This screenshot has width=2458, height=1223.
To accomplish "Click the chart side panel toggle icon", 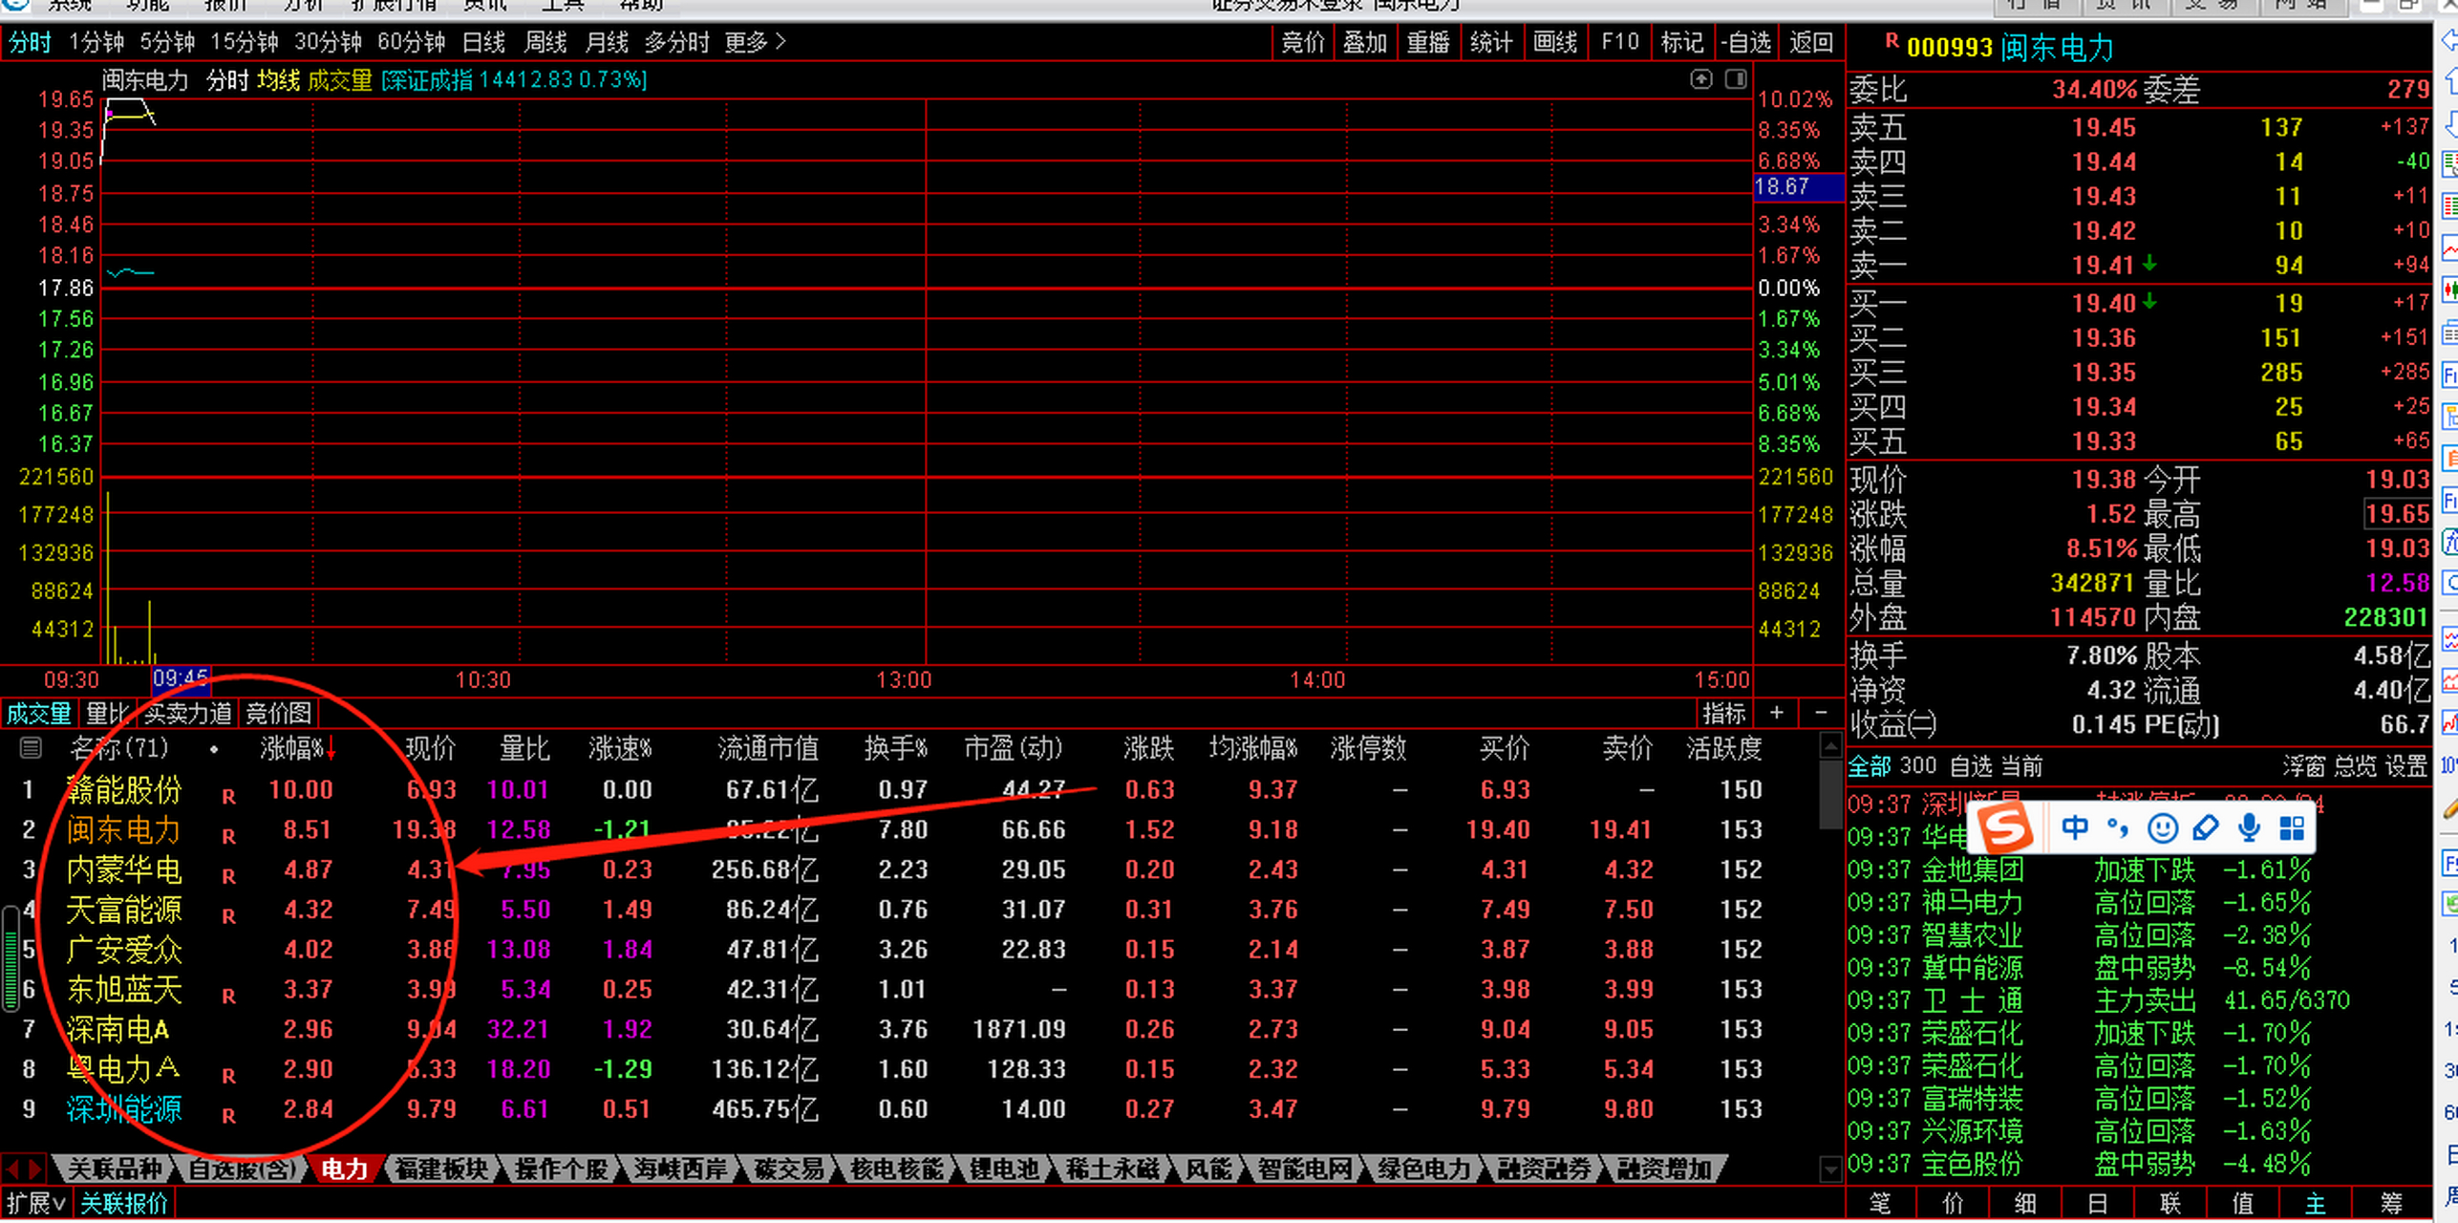I will coord(1736,79).
